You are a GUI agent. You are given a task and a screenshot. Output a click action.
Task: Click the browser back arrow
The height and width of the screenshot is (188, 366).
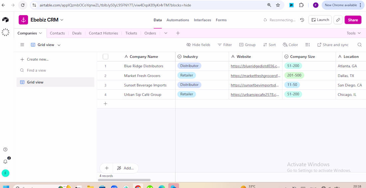click(3, 5)
